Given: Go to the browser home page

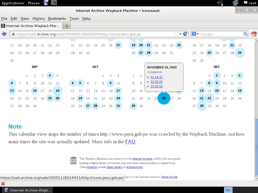Looking at the screenshot, I should point(253,34).
